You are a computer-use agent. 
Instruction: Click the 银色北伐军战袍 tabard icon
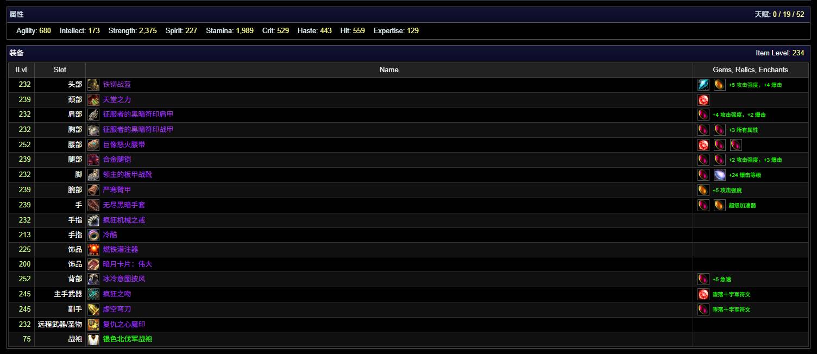[x=93, y=339]
